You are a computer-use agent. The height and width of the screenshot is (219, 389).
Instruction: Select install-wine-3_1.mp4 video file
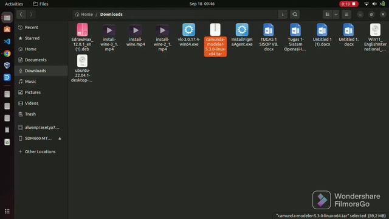[109, 37]
